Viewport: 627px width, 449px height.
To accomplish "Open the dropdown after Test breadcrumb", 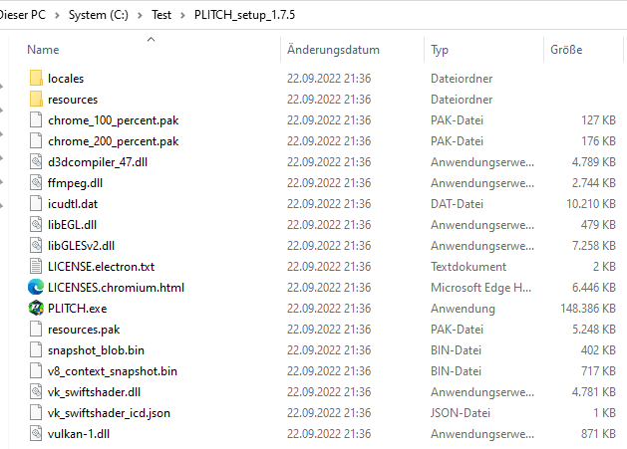I will click(182, 15).
